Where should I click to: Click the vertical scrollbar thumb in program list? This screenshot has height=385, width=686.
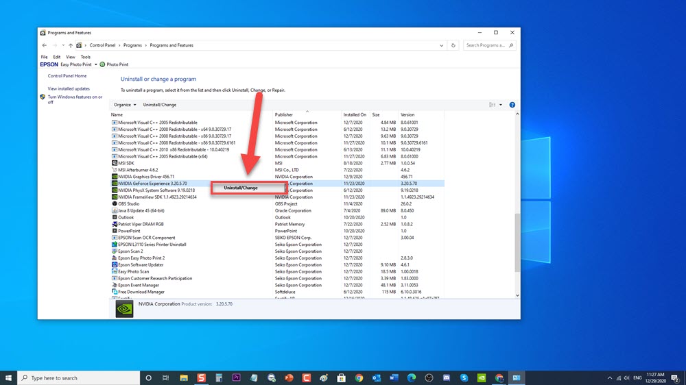(517, 243)
